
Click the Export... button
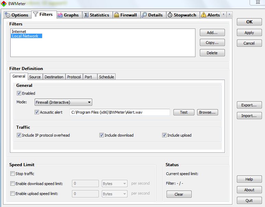249,105
